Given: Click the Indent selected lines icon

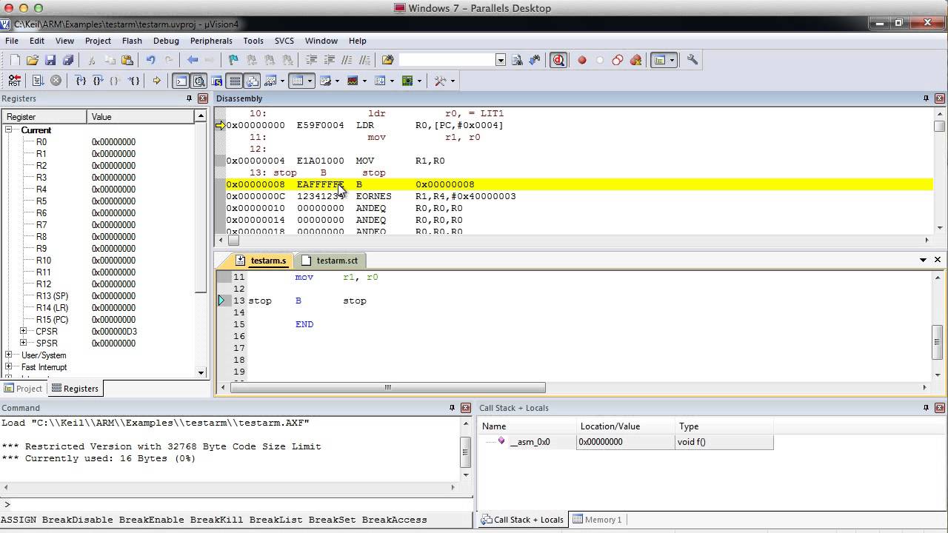Looking at the screenshot, I should [312, 60].
